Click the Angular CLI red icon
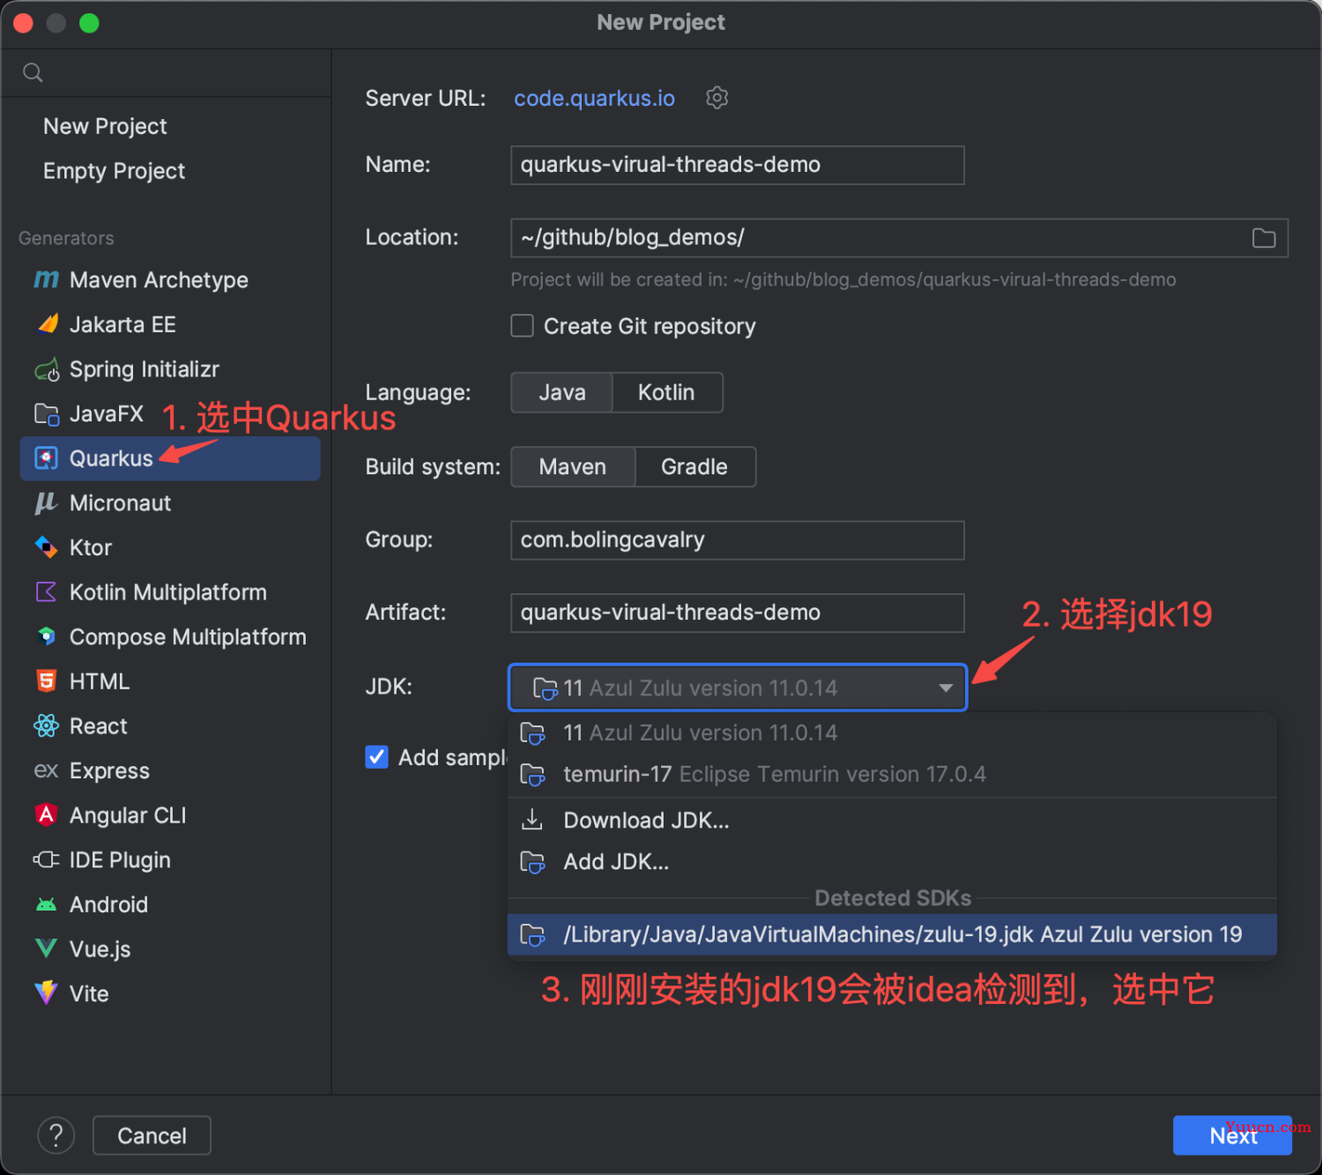1322x1175 pixels. [x=46, y=814]
